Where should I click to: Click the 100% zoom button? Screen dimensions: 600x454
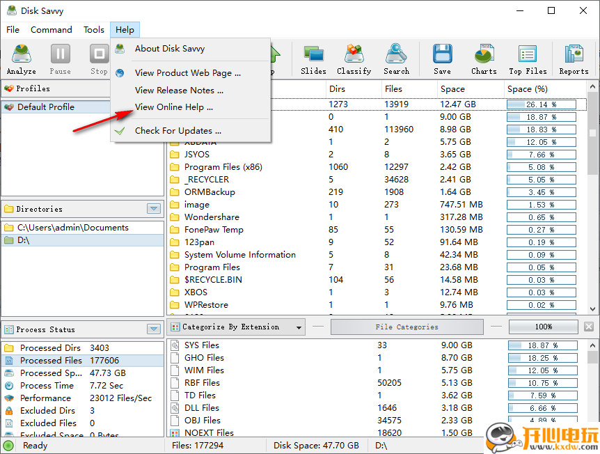click(x=543, y=327)
